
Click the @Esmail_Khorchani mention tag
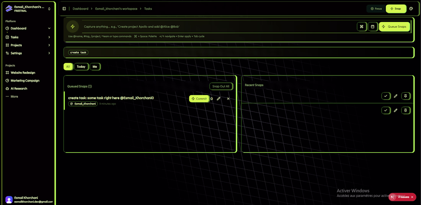[x=83, y=104]
